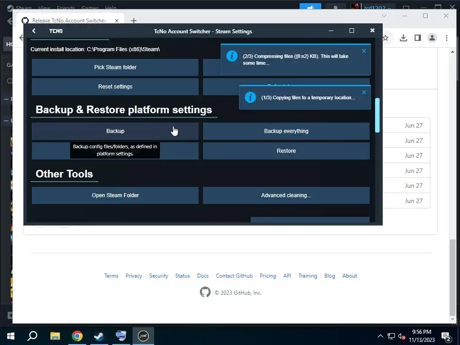Open GitHub Pricing link

268,276
